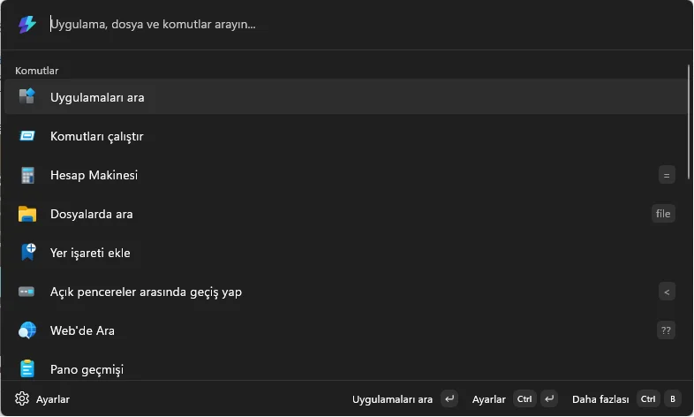694x417 pixels.
Task: Select the Uygulamaları ara command
Action: (345, 96)
